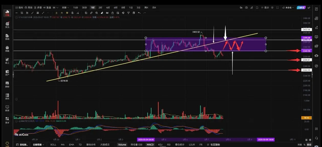Image resolution: width=322 pixels, height=147 pixels.
Task: Select the 2343.96 price level label
Action: 306,51
